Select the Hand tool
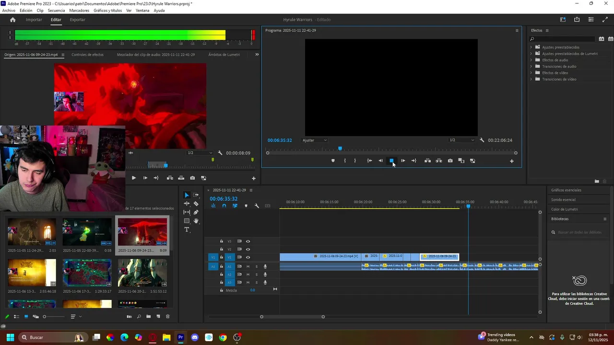Viewport: 614px width, 345px height. 196,221
